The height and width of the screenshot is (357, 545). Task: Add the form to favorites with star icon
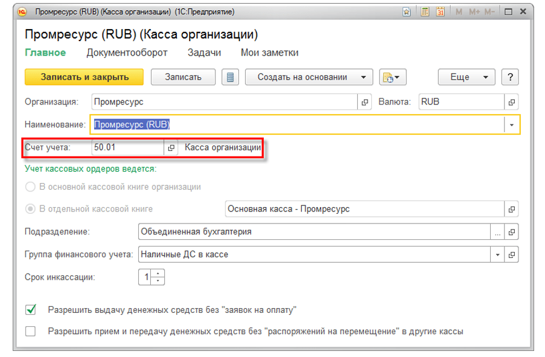click(407, 11)
